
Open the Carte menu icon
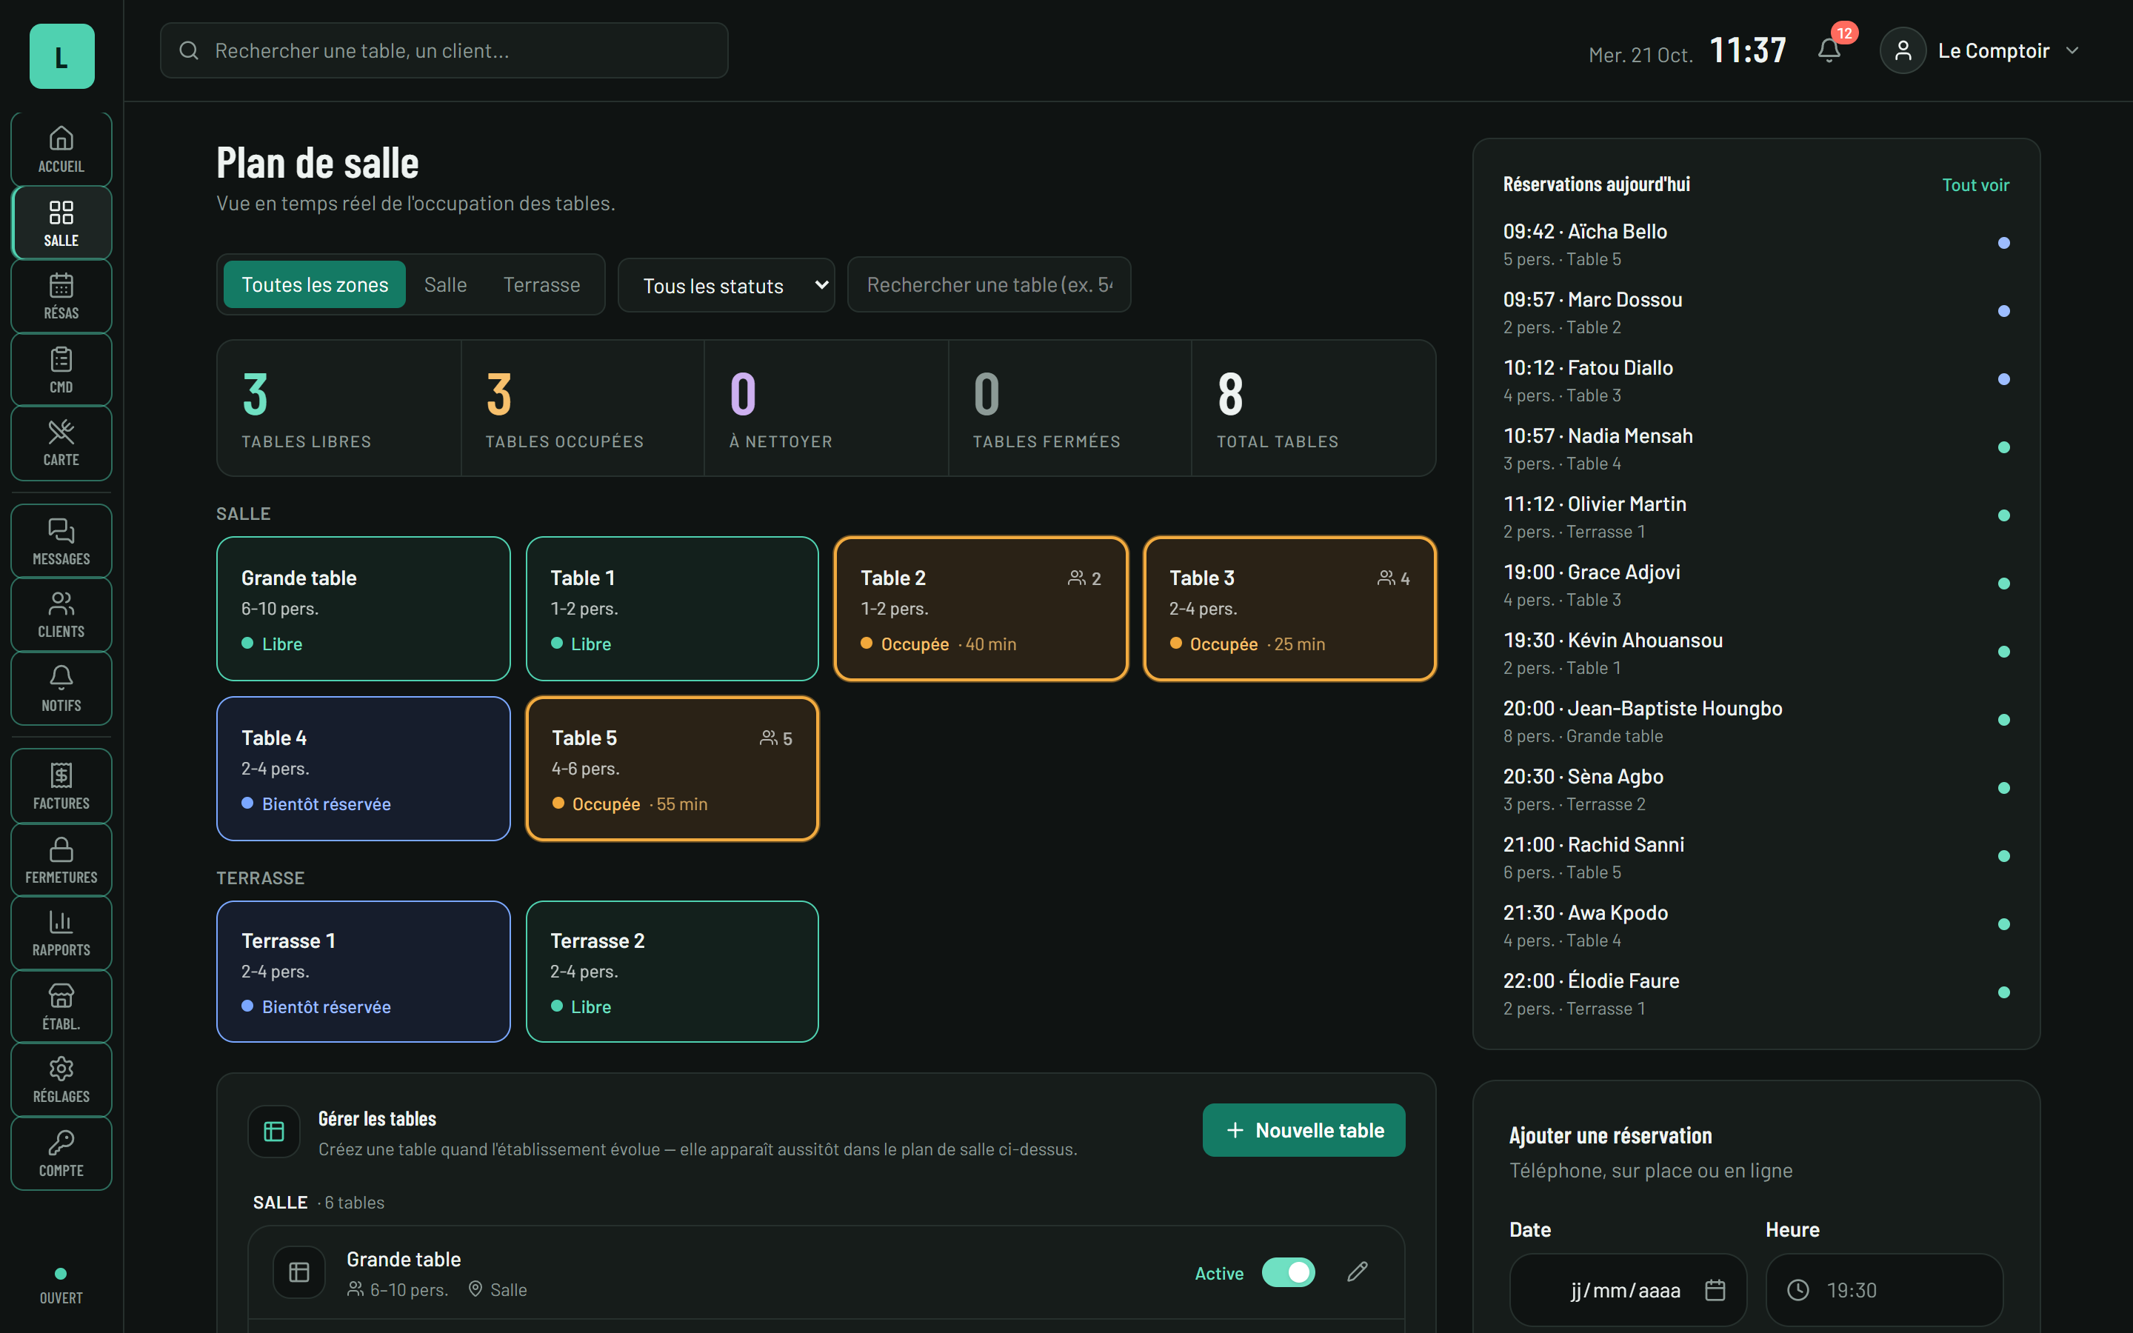(x=61, y=432)
